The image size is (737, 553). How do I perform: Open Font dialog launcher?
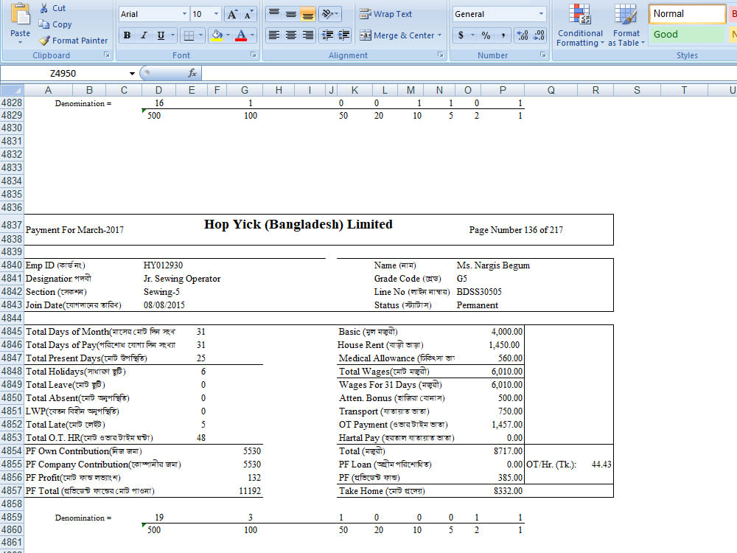(x=254, y=55)
